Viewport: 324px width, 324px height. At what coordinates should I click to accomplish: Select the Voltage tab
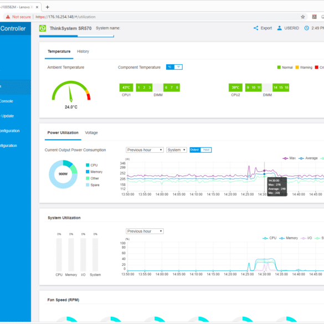pos(91,133)
